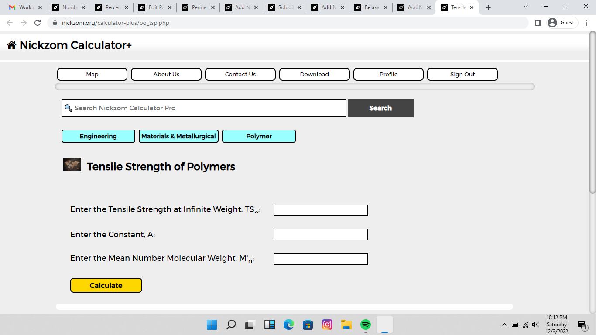596x335 pixels.
Task: Open the Materials & Metallurgical category
Action: [x=178, y=136]
